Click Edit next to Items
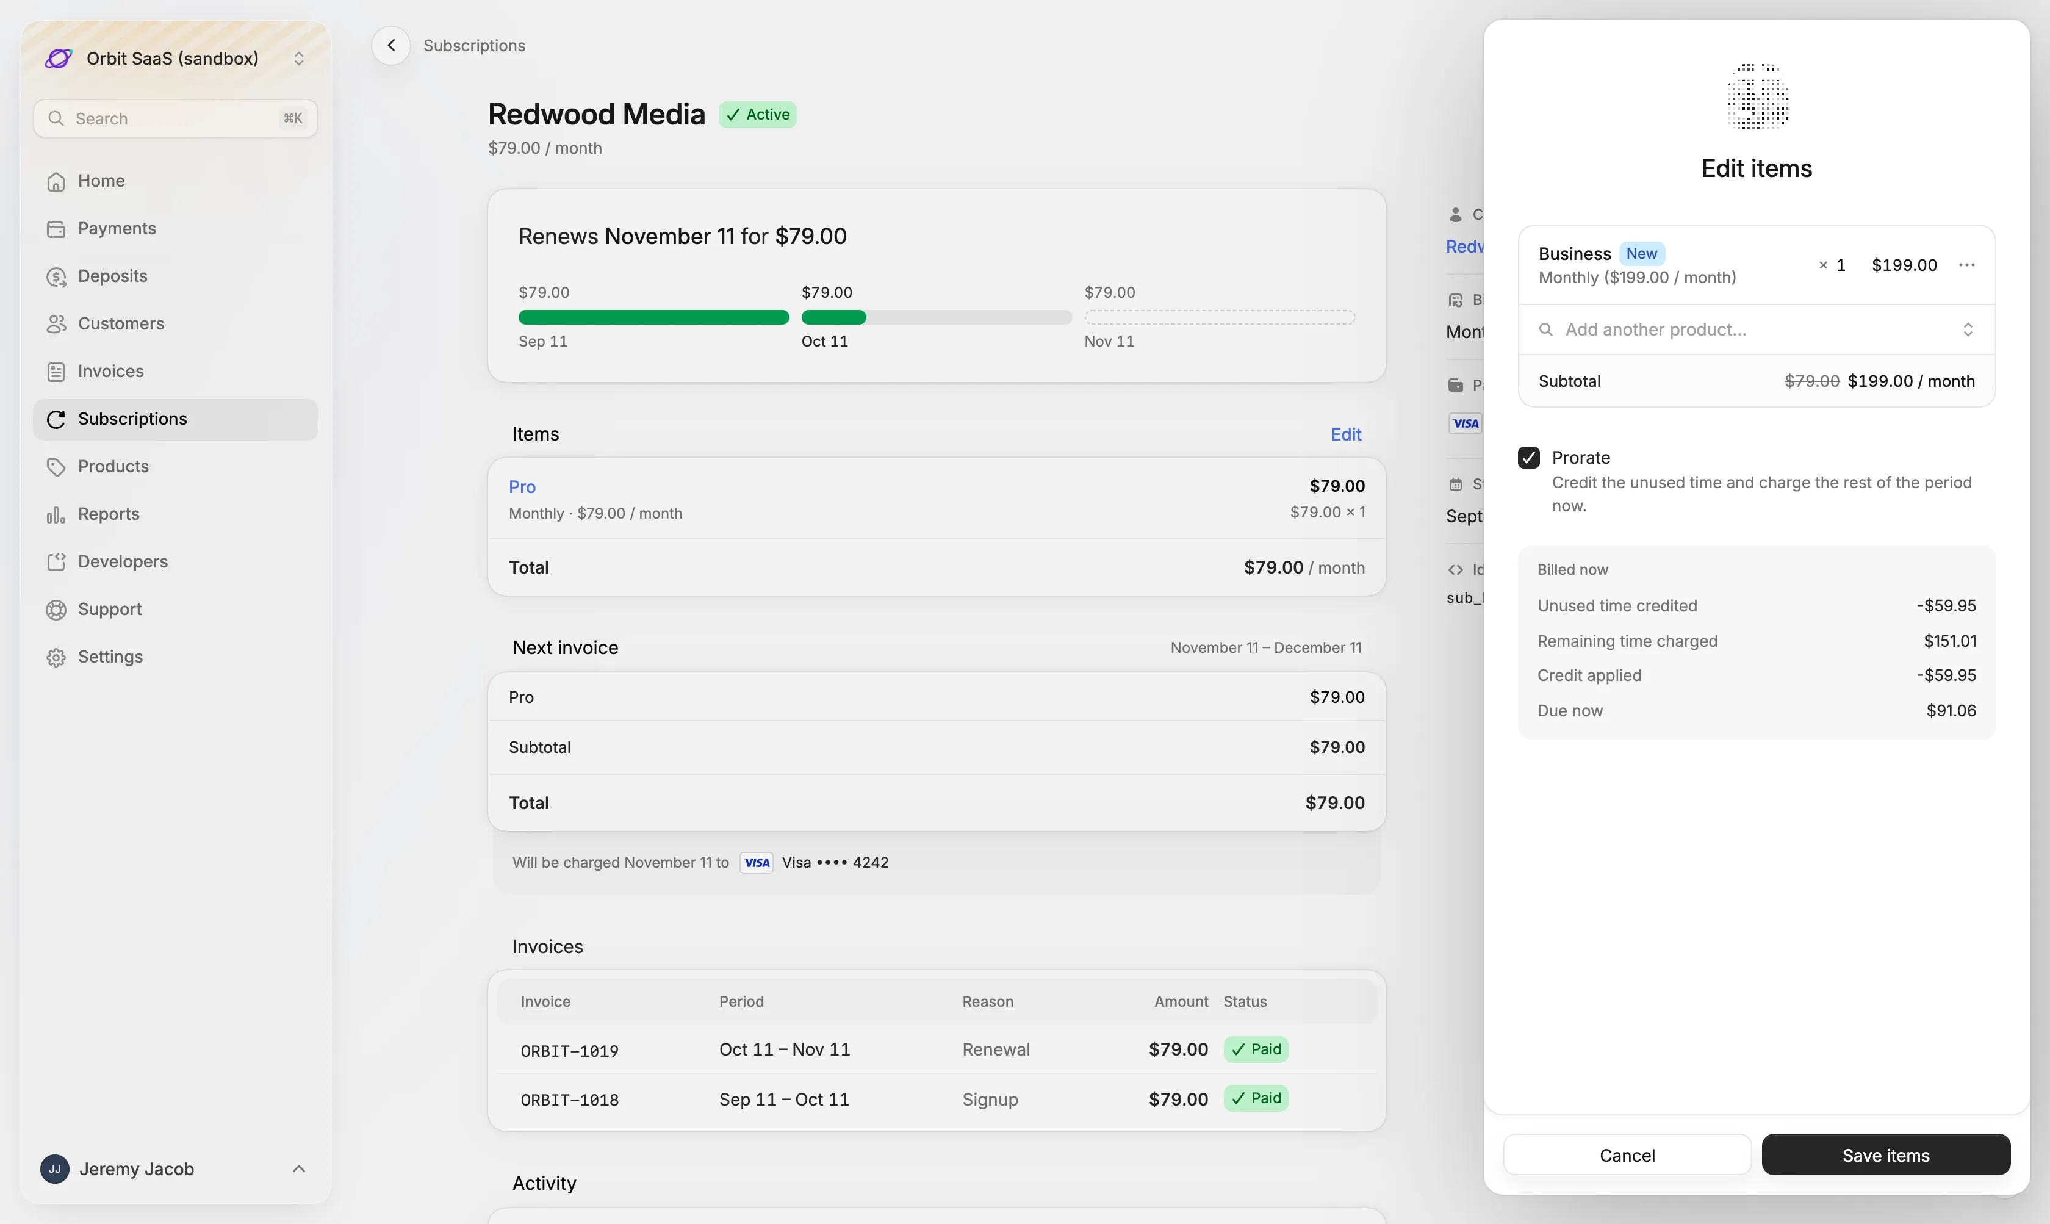This screenshot has width=2050, height=1224. click(1346, 434)
